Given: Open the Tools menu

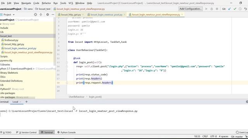Looking at the screenshot, I should click(63, 3).
